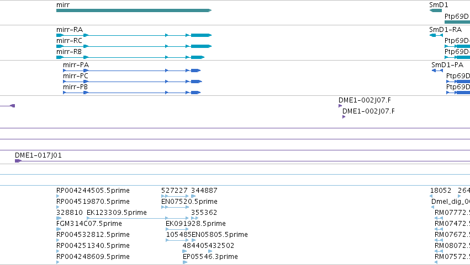The image size is (470, 265).
Task: Click the SmD1-PA protein arrow glyph
Action: [437, 71]
